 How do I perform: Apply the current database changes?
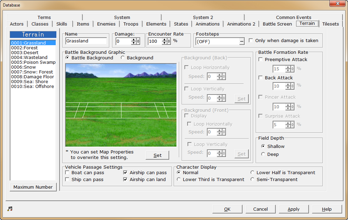coord(293,209)
